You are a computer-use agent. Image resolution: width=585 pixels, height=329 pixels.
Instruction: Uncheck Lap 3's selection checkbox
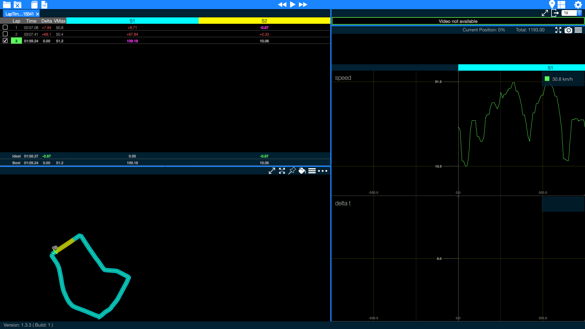click(x=5, y=40)
